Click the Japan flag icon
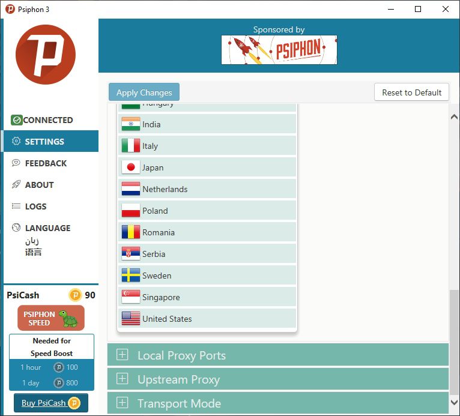 131,167
